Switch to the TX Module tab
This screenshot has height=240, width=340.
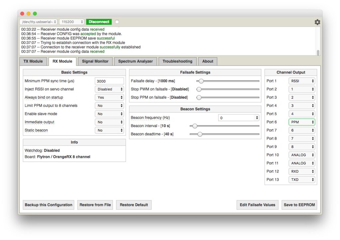point(33,61)
